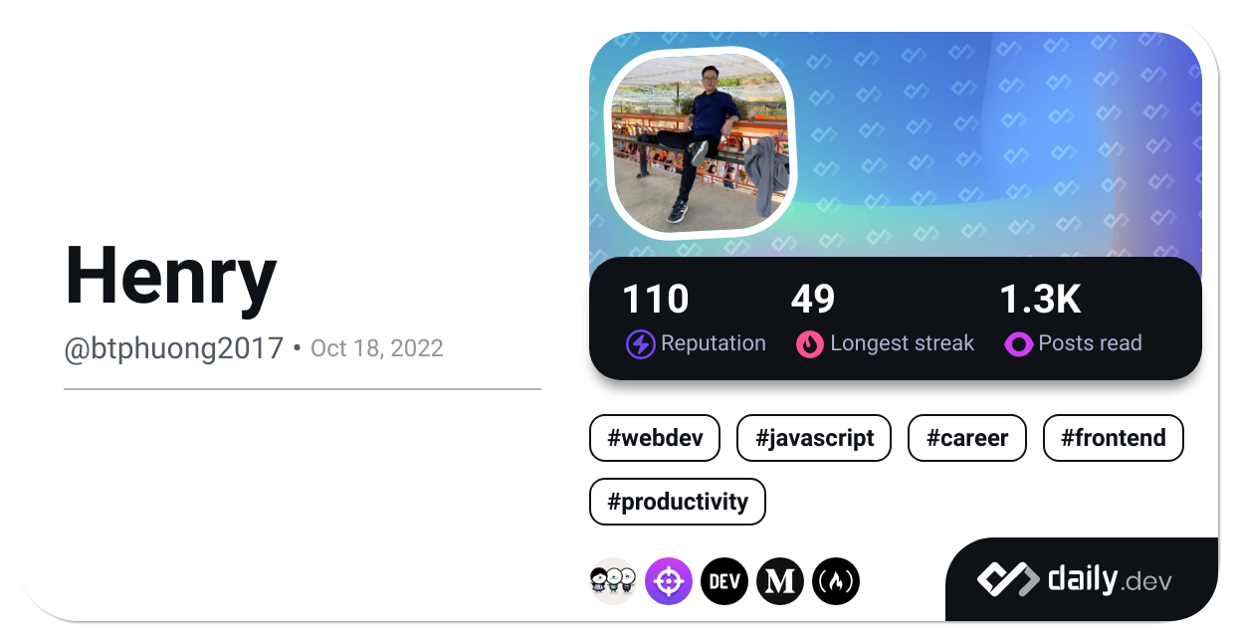Click the Oct 18, 2022 join date

tap(377, 348)
